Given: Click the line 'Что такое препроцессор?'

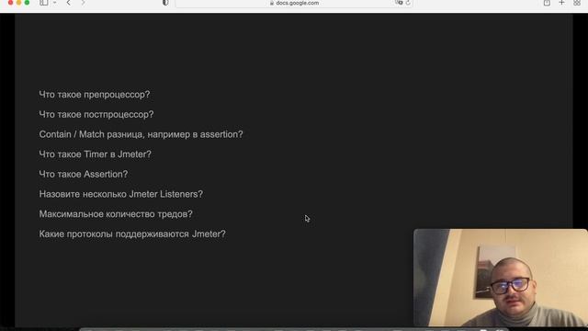Looking at the screenshot, I should point(95,95).
